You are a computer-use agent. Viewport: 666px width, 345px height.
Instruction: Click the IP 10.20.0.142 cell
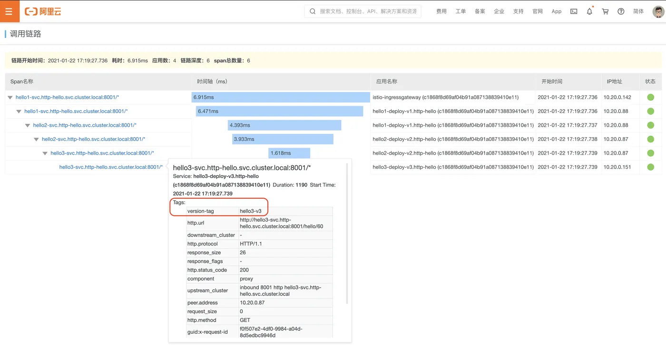click(617, 97)
